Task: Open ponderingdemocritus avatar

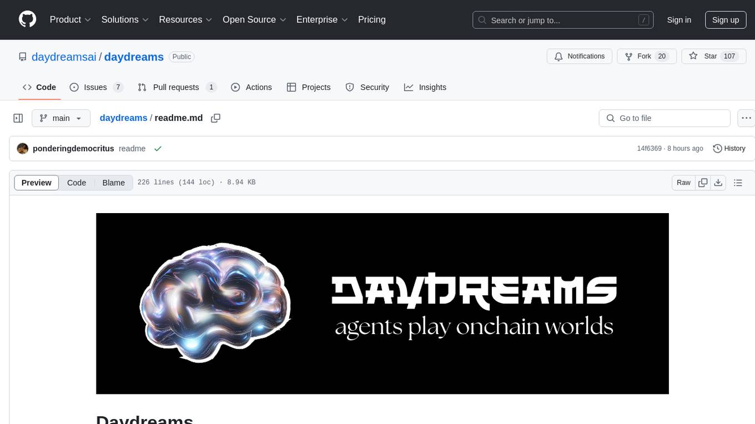Action: tap(23, 149)
